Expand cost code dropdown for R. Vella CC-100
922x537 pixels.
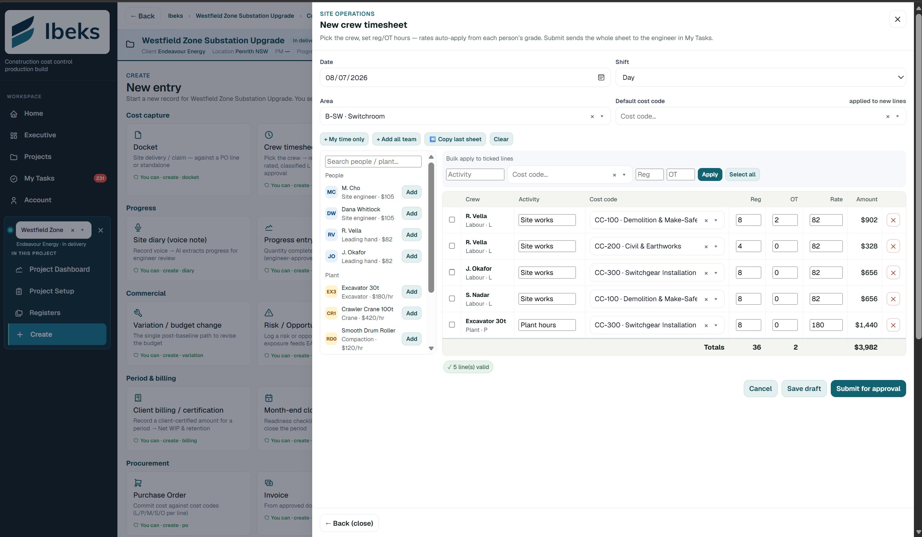[x=716, y=220]
